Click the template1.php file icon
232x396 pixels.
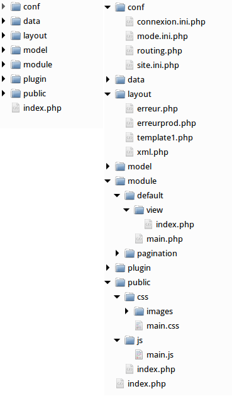point(130,138)
